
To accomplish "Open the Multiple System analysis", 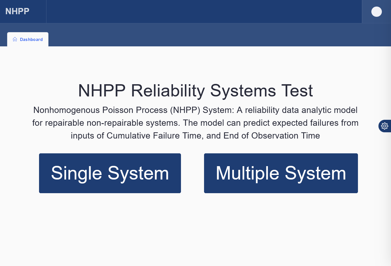I will pyautogui.click(x=281, y=173).
